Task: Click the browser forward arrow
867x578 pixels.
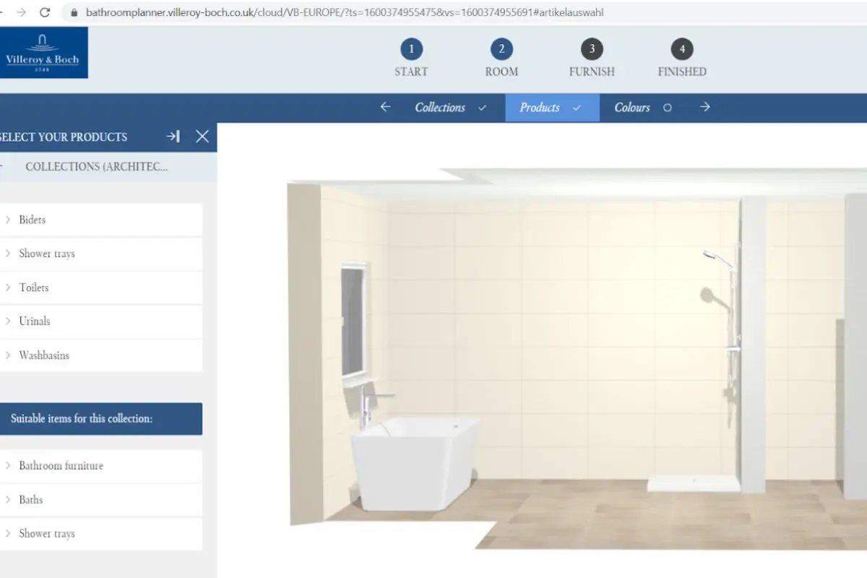Action: (x=21, y=12)
